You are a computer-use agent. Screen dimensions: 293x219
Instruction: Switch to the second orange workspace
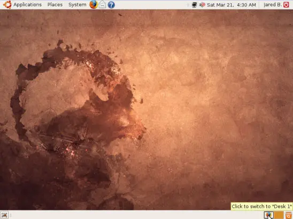(279, 215)
